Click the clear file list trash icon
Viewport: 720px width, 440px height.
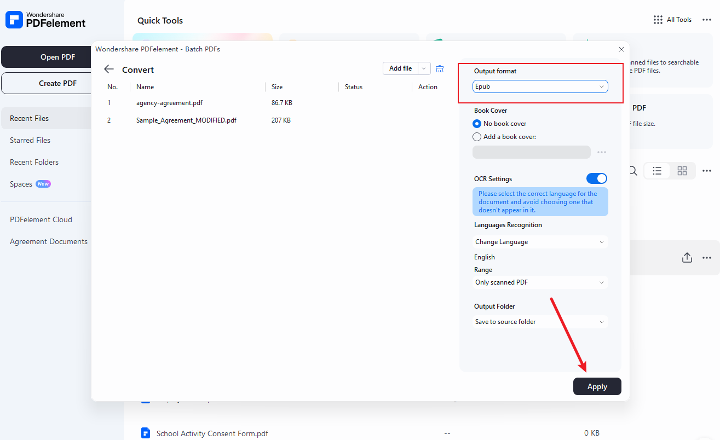pyautogui.click(x=440, y=68)
